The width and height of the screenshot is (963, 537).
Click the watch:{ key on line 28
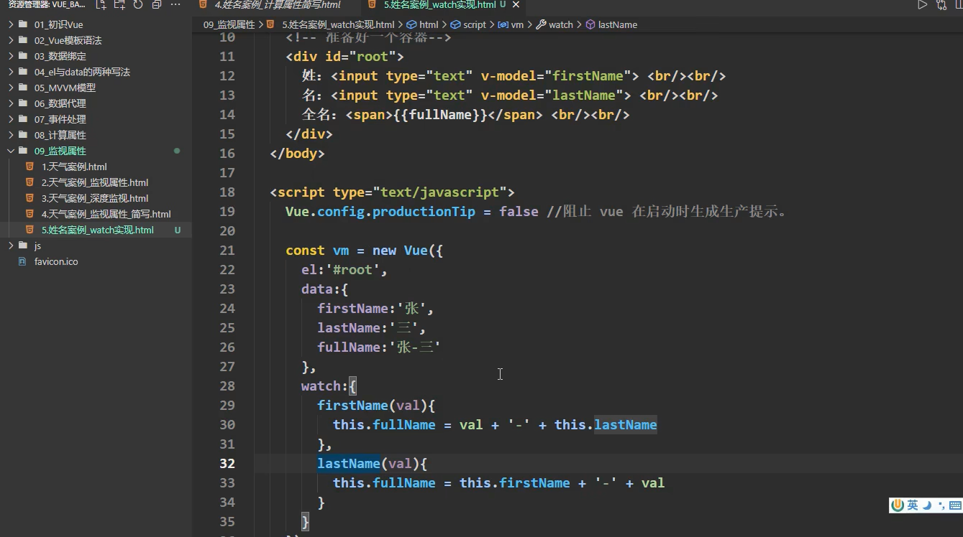329,386
